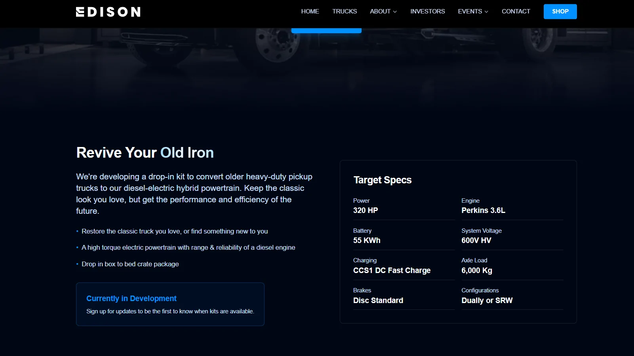Select HOME in the navigation bar
The height and width of the screenshot is (356, 634).
pyautogui.click(x=310, y=11)
